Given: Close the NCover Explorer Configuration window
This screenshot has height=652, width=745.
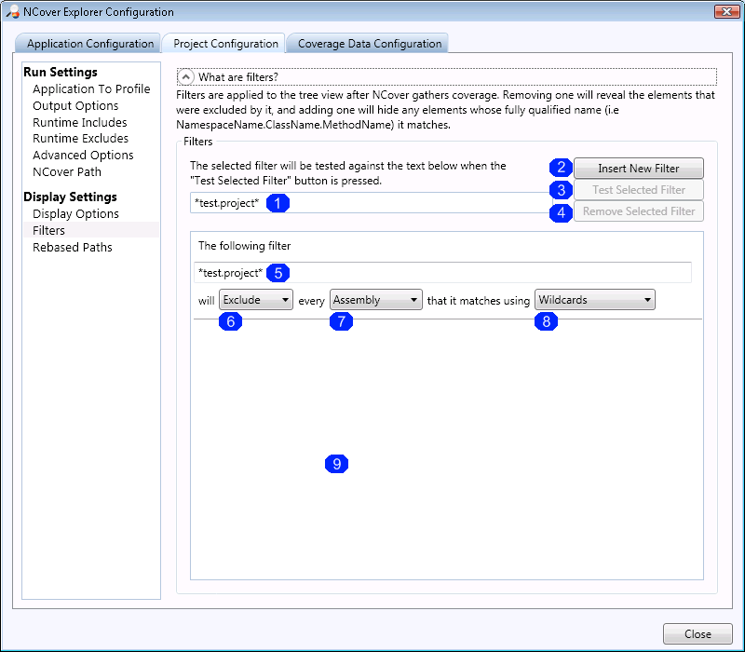Looking at the screenshot, I should point(726,11).
